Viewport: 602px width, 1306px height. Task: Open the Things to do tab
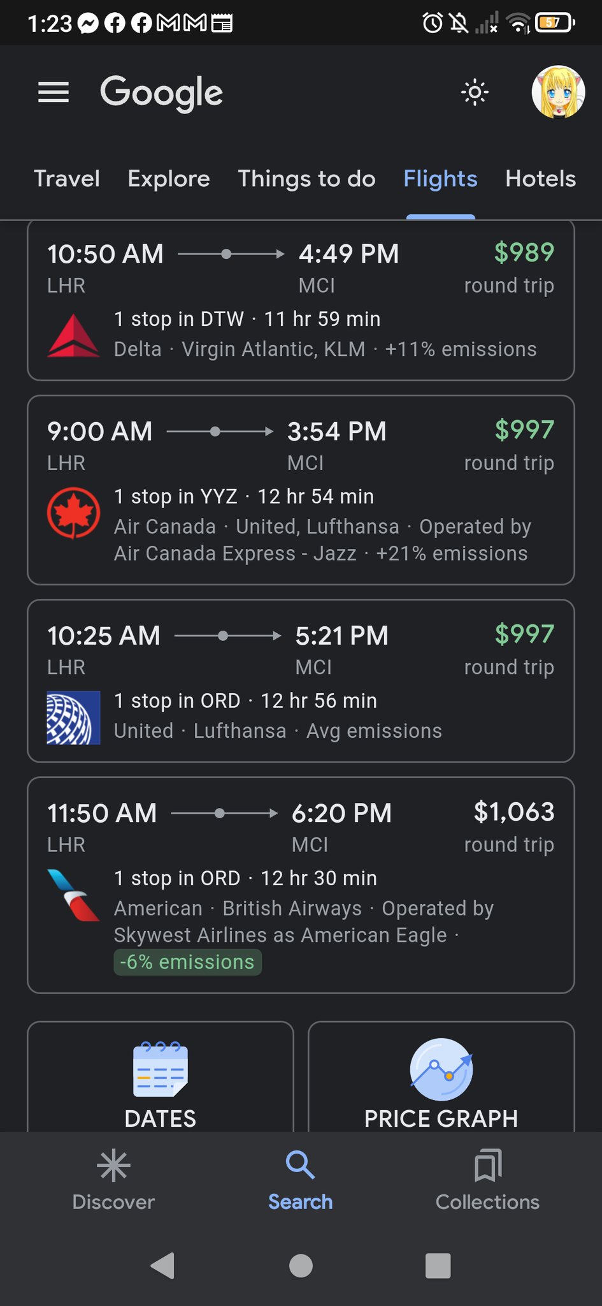coord(306,179)
